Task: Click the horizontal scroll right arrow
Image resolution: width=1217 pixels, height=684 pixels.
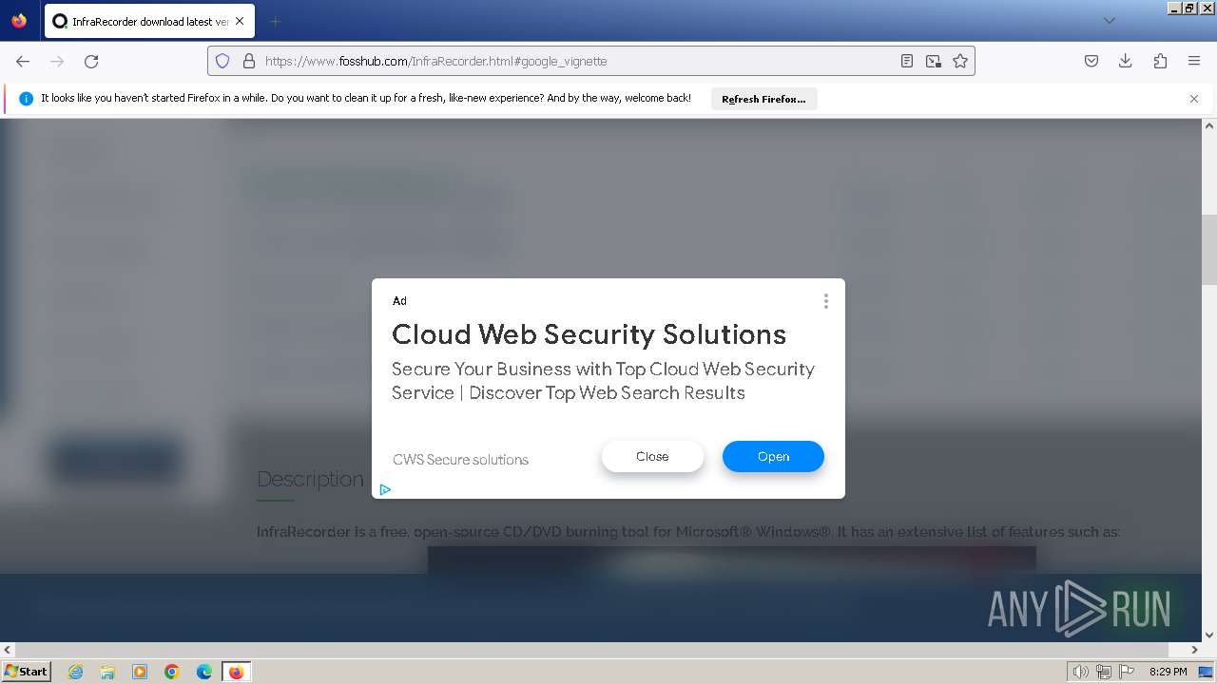Action: [x=1195, y=650]
